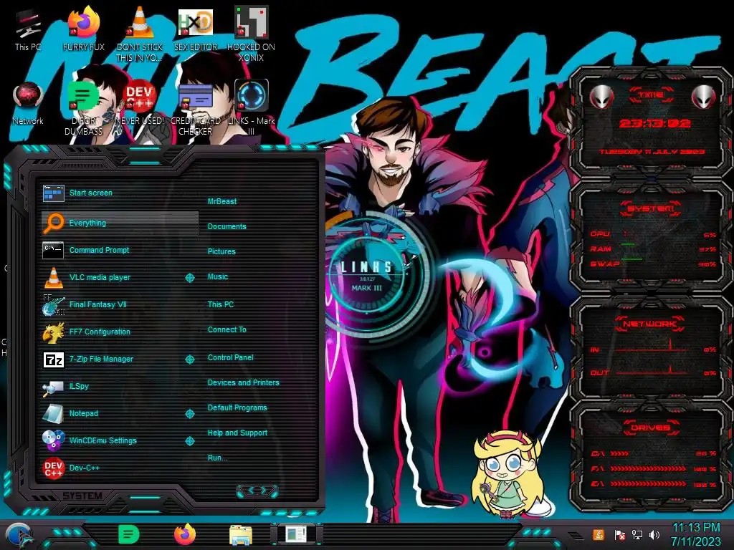Click the right alien head on TIME widget

[703, 97]
